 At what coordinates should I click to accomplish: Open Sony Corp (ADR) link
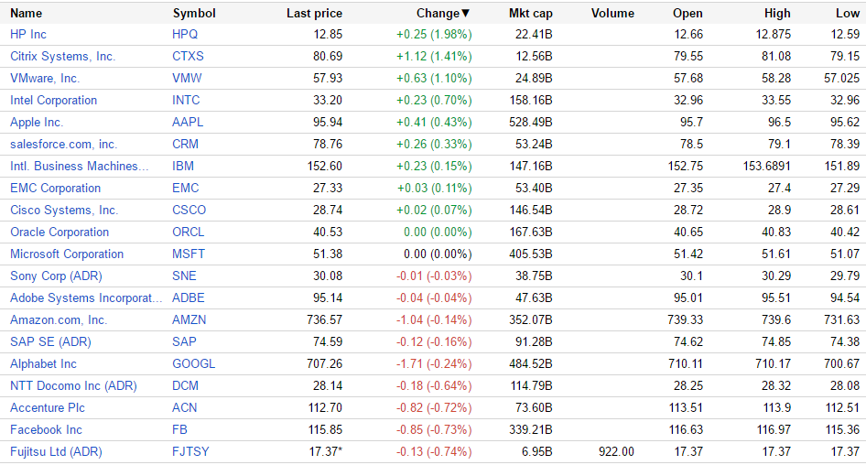(x=53, y=276)
